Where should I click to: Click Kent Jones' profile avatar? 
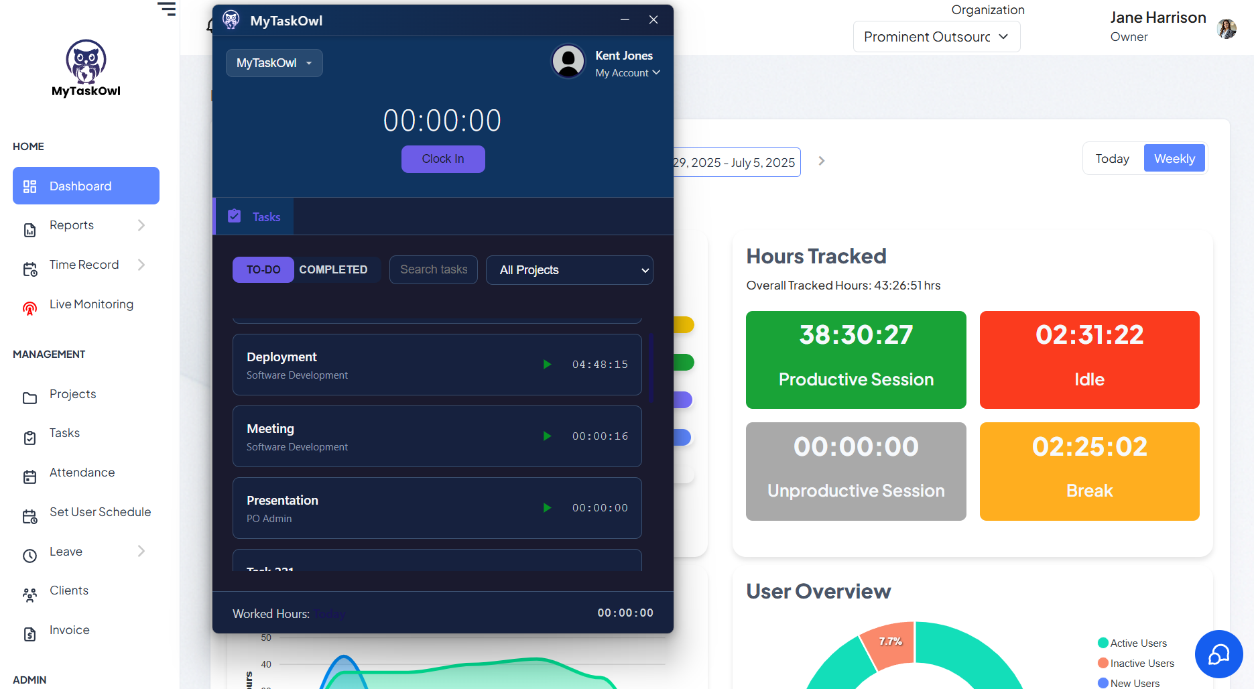pos(568,62)
